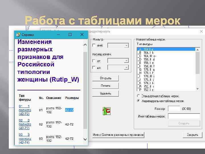Click the 'Тип фигуры' column header in Справка
Image resolution: width=205 pixels, height=154 pixels.
pos(25,98)
